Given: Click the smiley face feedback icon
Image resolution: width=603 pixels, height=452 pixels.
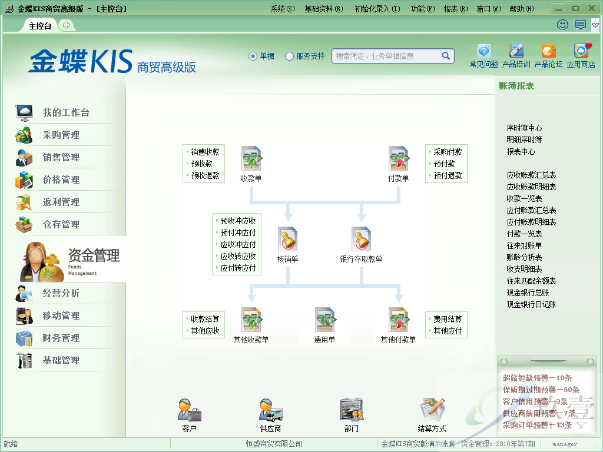Looking at the screenshot, I should [x=562, y=25].
